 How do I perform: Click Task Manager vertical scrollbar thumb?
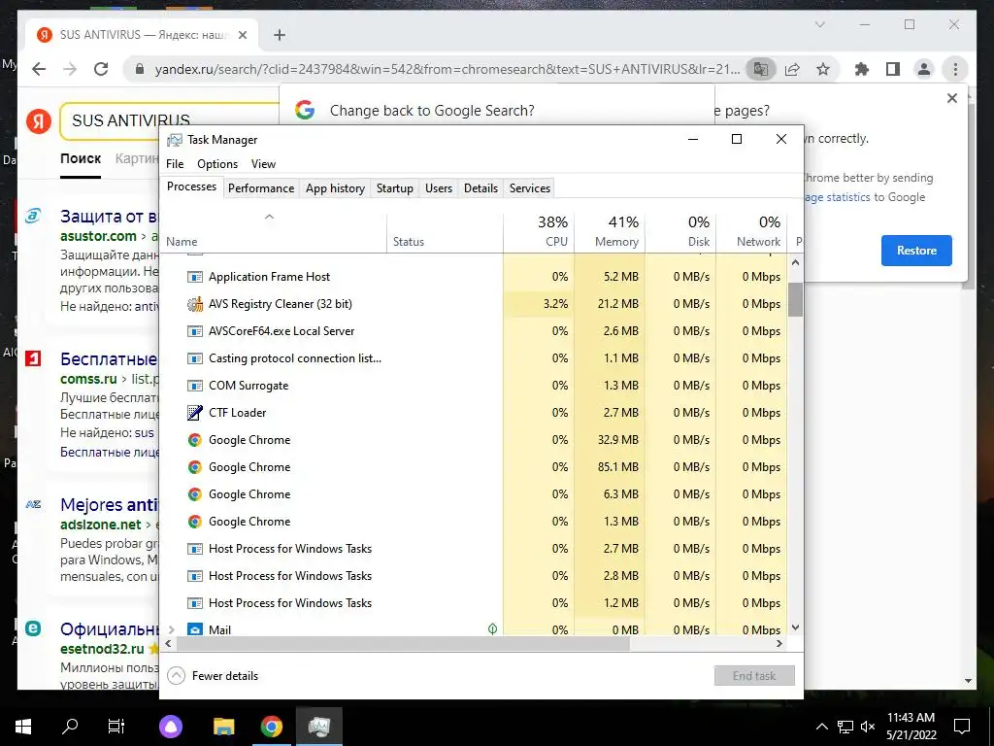[795, 299]
